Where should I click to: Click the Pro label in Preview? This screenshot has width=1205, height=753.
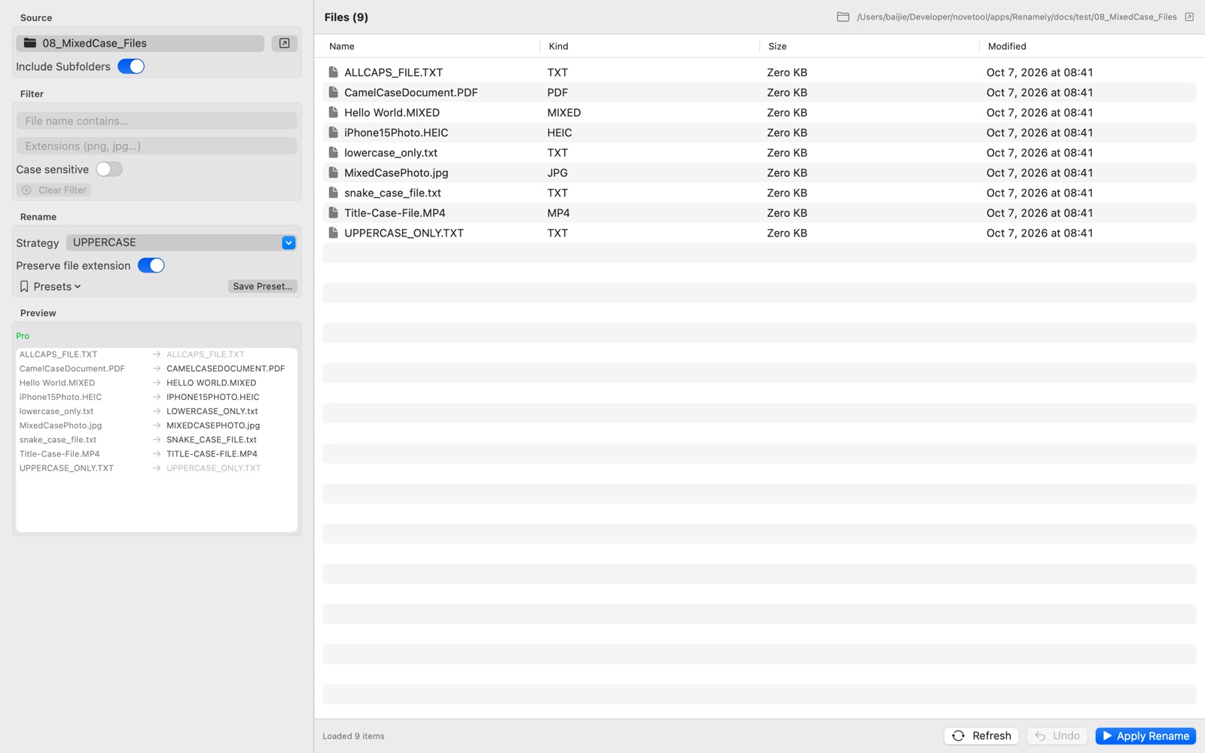coord(23,336)
